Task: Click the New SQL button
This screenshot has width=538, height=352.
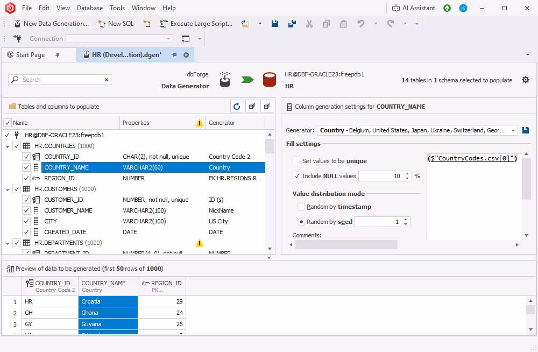Action: (116, 24)
